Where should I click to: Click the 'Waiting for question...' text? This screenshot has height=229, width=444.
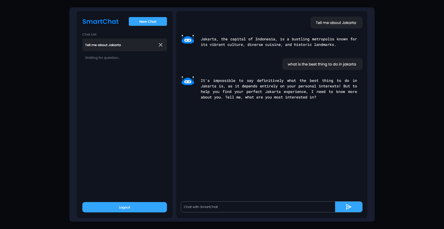point(103,58)
